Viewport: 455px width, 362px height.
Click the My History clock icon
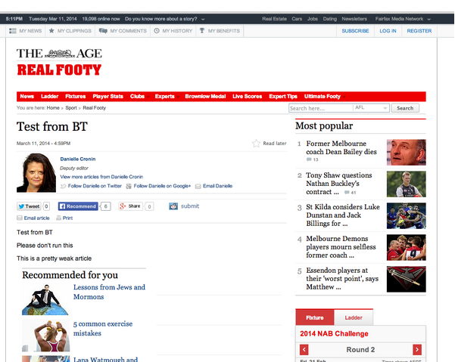click(157, 31)
